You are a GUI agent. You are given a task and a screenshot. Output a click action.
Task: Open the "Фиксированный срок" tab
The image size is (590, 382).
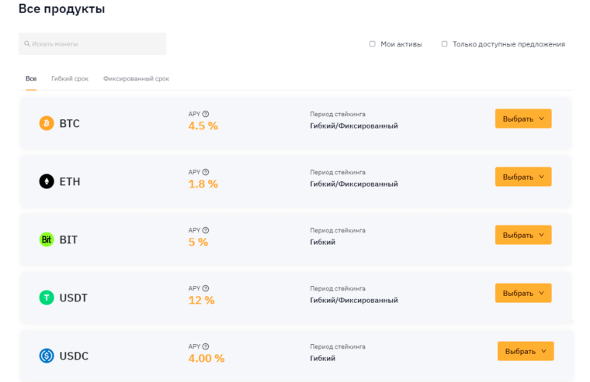136,79
